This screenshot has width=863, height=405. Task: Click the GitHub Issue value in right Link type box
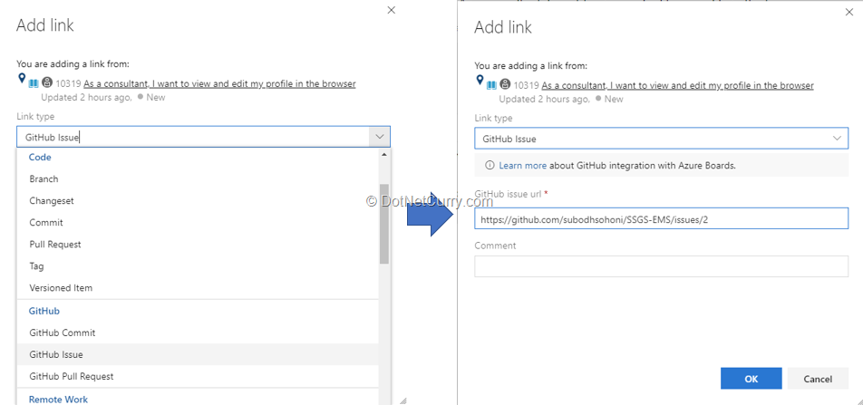(x=509, y=139)
